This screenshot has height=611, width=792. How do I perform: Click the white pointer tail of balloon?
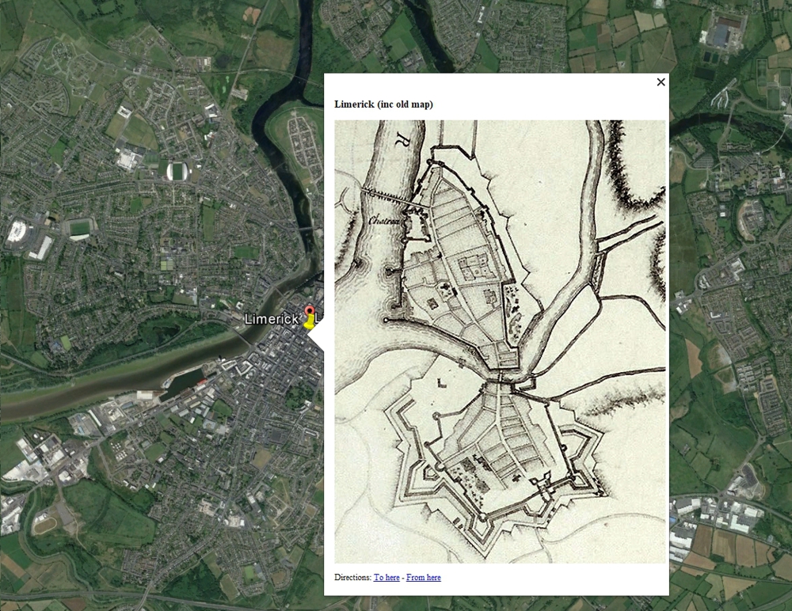tap(316, 336)
